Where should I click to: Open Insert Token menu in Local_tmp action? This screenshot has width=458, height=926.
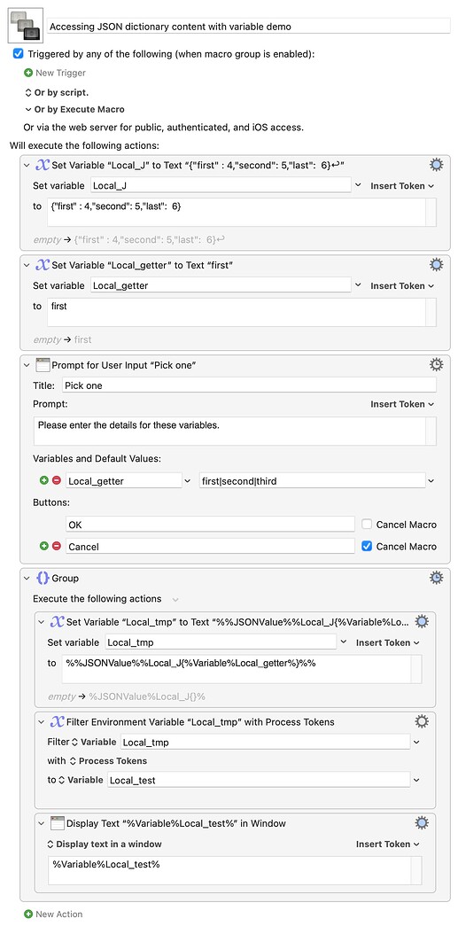coord(388,642)
